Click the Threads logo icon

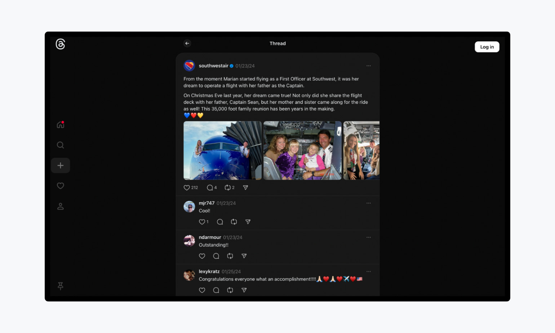pyautogui.click(x=60, y=44)
